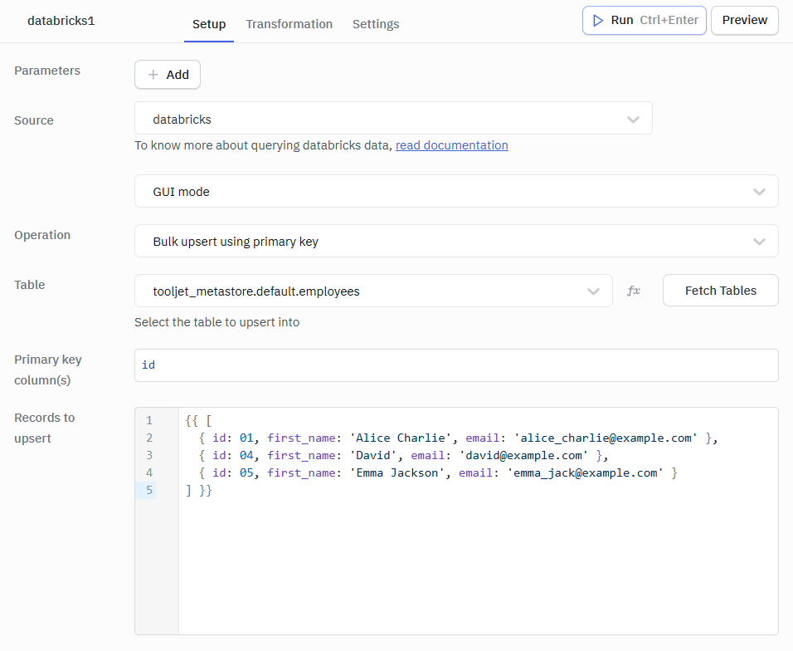The width and height of the screenshot is (793, 651).
Task: Focus the Primary key column(s) input
Action: [x=456, y=365]
